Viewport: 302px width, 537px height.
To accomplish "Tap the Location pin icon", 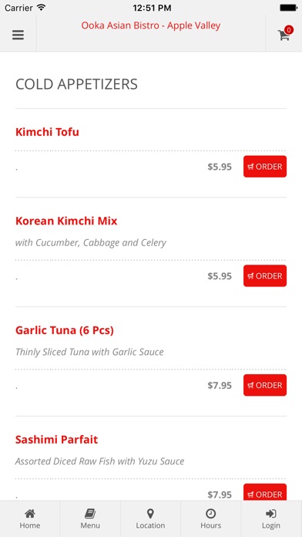I will pyautogui.click(x=150, y=513).
